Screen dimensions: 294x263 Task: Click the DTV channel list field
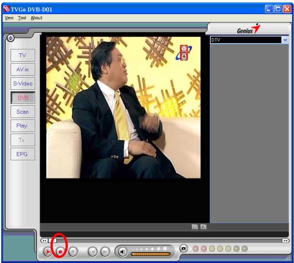click(246, 40)
